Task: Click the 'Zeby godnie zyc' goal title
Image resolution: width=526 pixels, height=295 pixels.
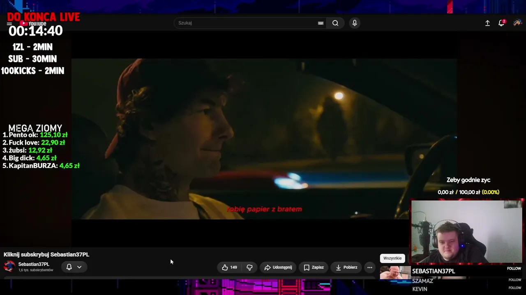Action: [x=468, y=180]
